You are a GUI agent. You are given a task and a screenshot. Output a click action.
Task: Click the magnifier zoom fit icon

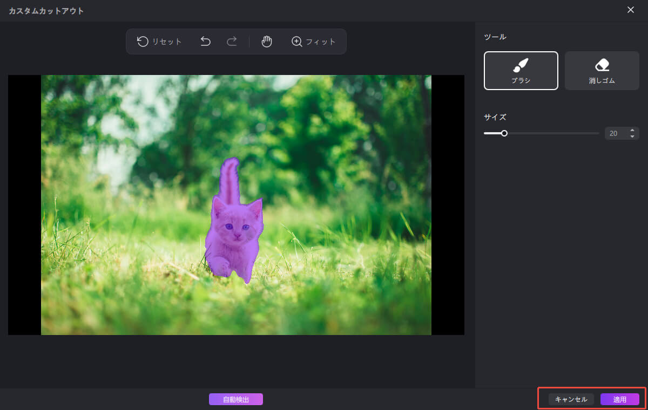pos(296,42)
